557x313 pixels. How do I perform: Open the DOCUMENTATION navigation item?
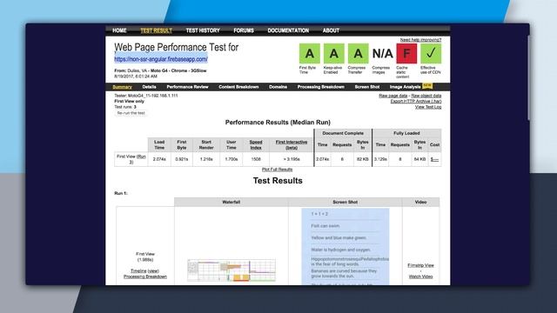pos(288,30)
